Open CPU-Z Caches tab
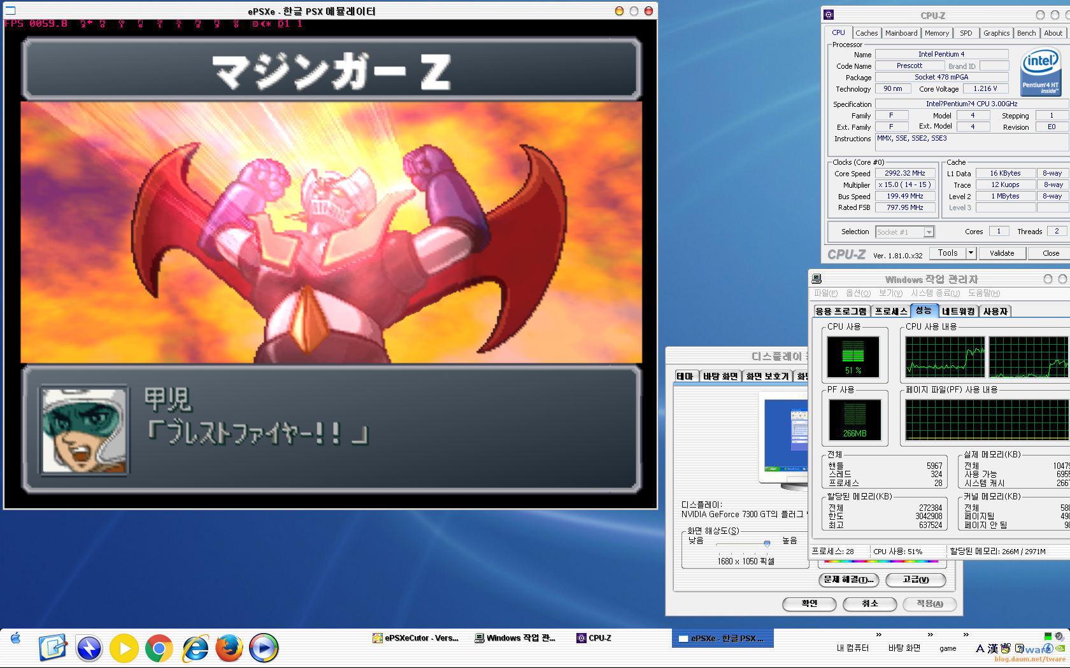The image size is (1070, 668). coord(866,33)
